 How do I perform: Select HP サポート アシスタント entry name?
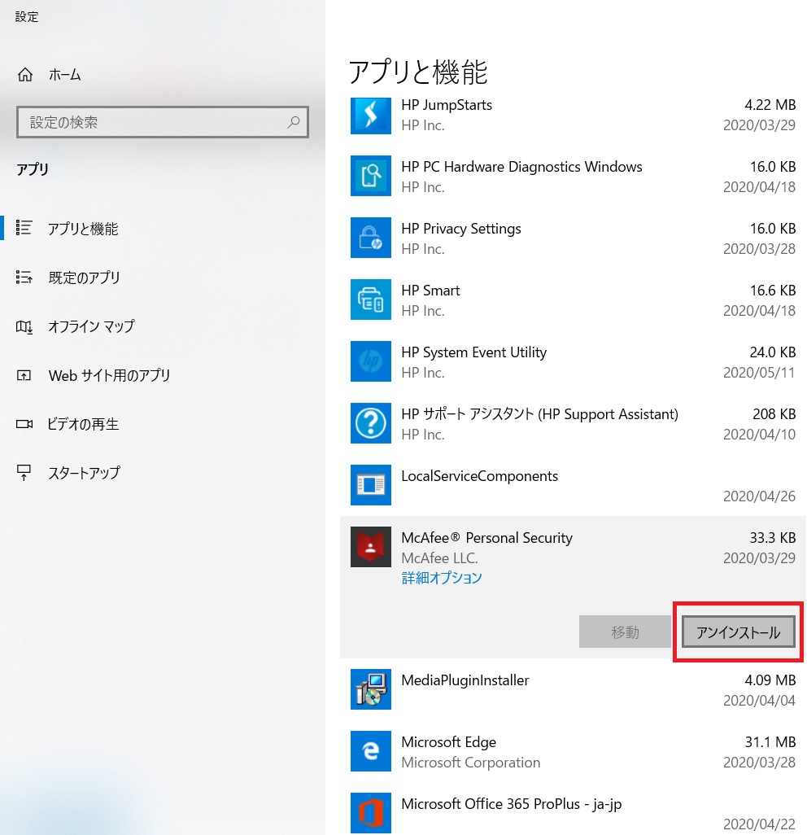(540, 414)
